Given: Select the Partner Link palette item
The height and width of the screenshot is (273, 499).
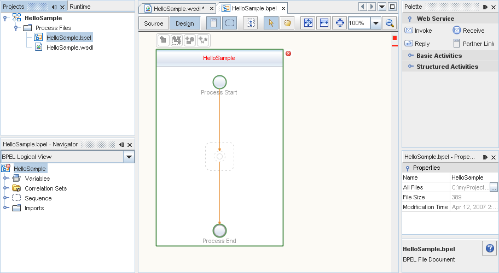Looking at the screenshot, I should click(x=473, y=44).
